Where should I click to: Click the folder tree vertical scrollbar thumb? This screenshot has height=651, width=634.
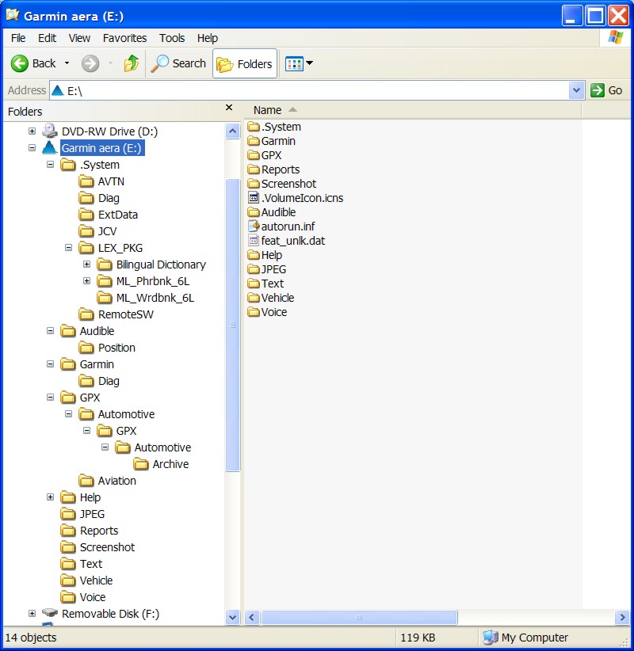coord(233,325)
